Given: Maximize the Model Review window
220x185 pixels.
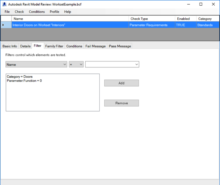Looking at the screenshot, I should click(201, 4).
